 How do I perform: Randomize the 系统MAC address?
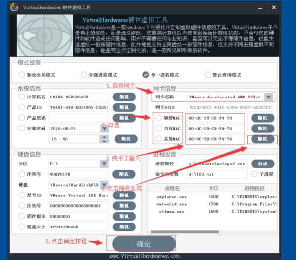pos(262,139)
